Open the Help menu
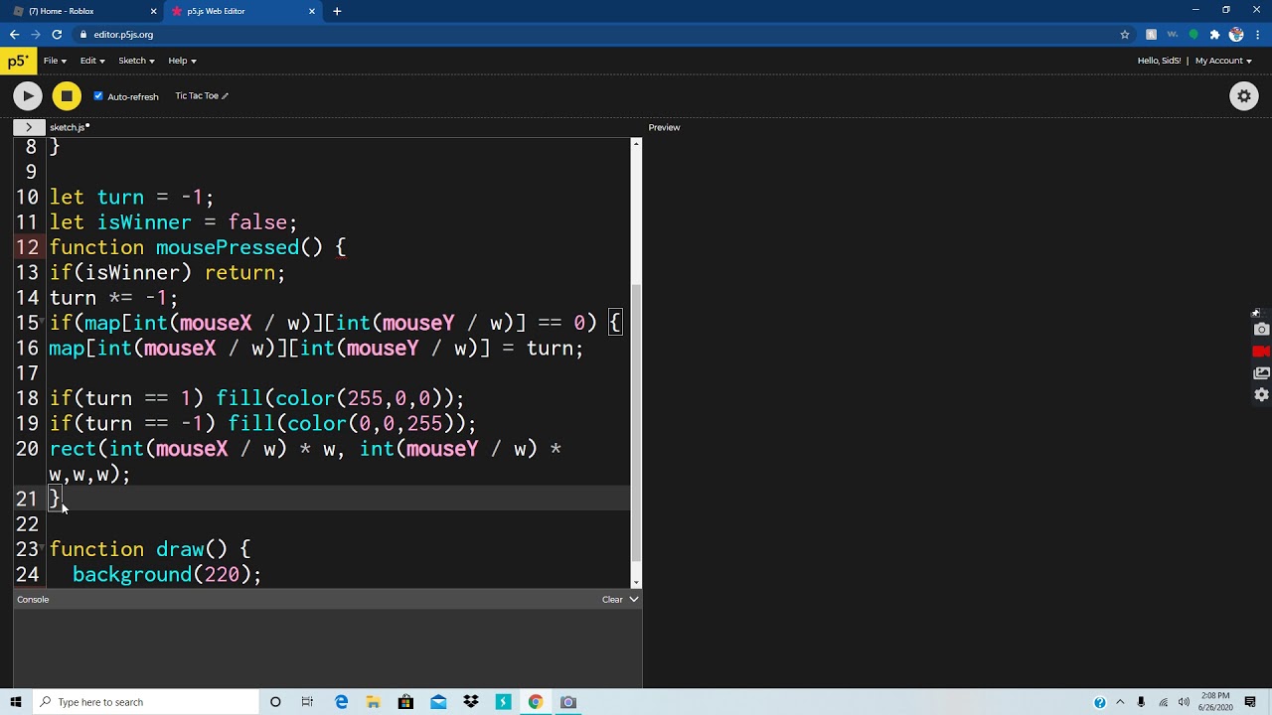1272x715 pixels. pyautogui.click(x=182, y=61)
